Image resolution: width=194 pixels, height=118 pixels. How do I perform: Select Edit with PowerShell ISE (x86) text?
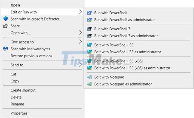[118, 61]
